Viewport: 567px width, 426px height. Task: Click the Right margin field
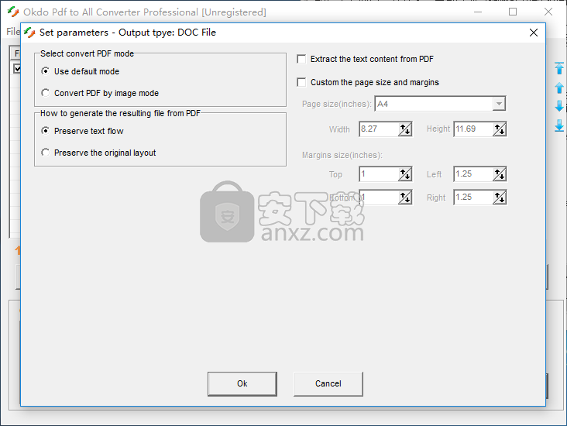[x=473, y=198]
